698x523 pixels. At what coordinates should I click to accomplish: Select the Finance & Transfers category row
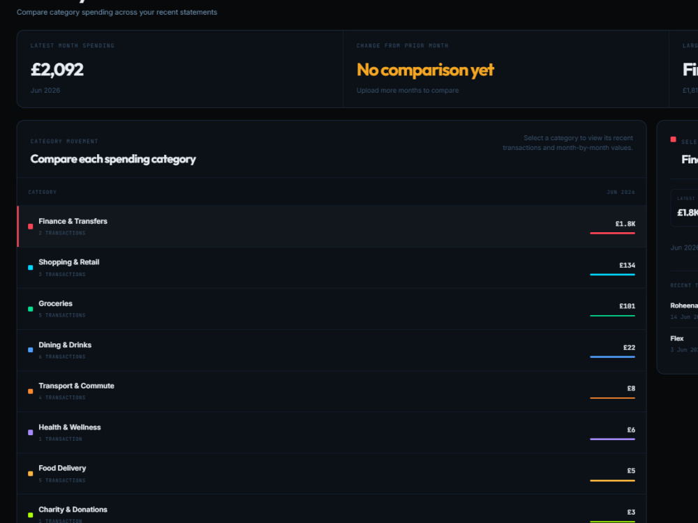[332, 227]
